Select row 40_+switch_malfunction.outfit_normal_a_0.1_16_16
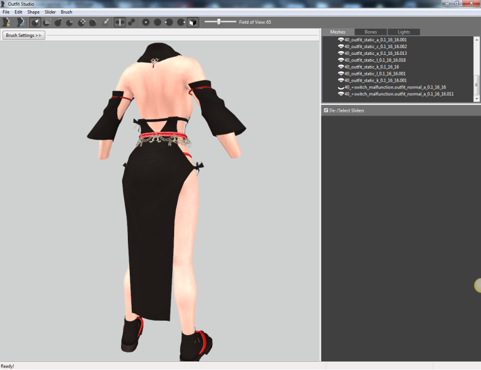 click(395, 87)
